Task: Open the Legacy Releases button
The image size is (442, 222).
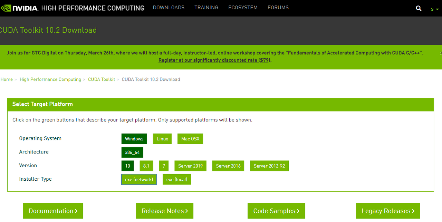Action: click(388, 211)
